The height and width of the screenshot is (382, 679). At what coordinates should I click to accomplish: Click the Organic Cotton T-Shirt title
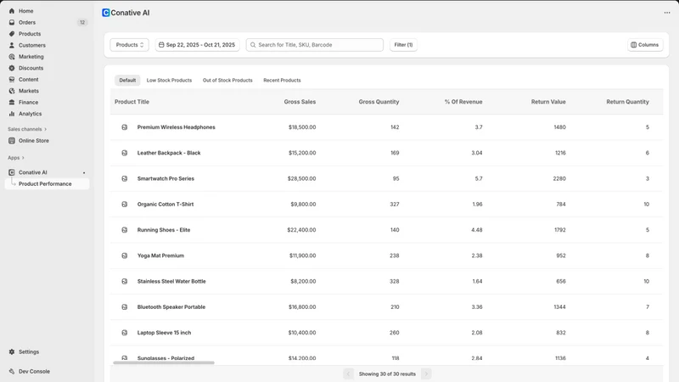point(165,205)
